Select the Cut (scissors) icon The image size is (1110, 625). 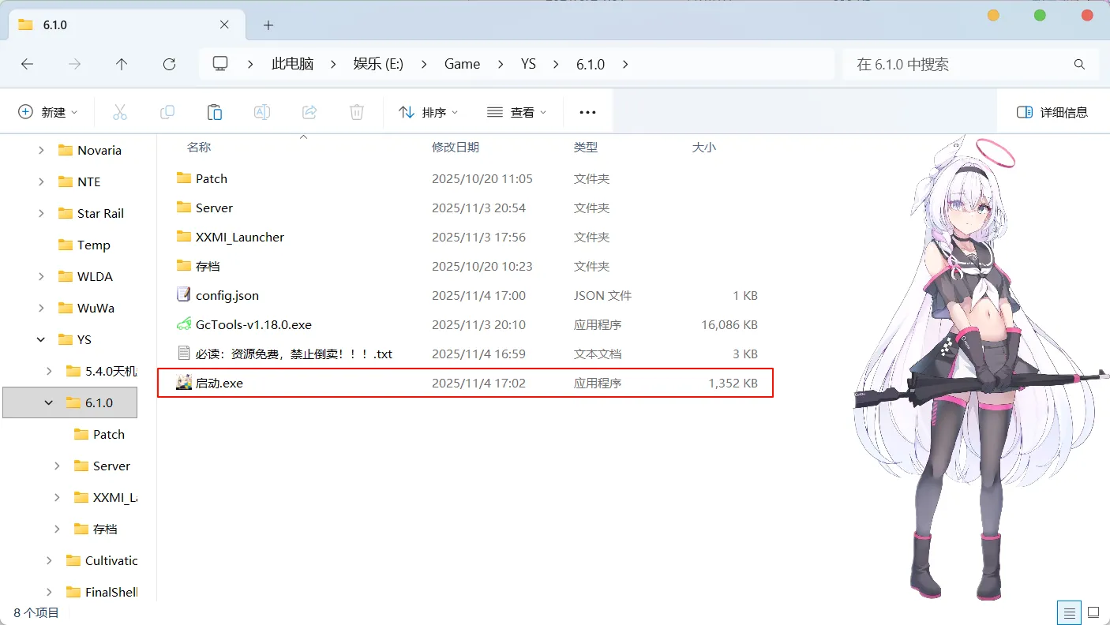[120, 111]
